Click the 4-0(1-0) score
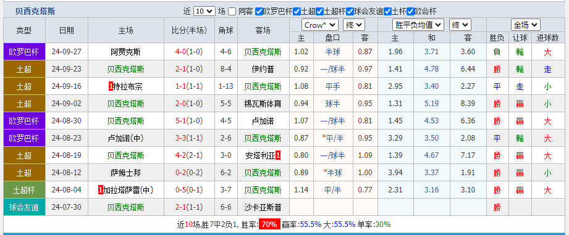The width and height of the screenshot is (569, 235). (189, 52)
